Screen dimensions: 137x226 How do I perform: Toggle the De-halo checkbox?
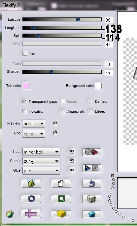(91, 101)
